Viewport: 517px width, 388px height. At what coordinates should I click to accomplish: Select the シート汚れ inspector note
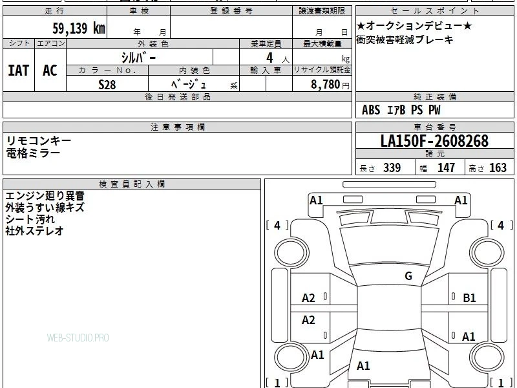click(30, 219)
